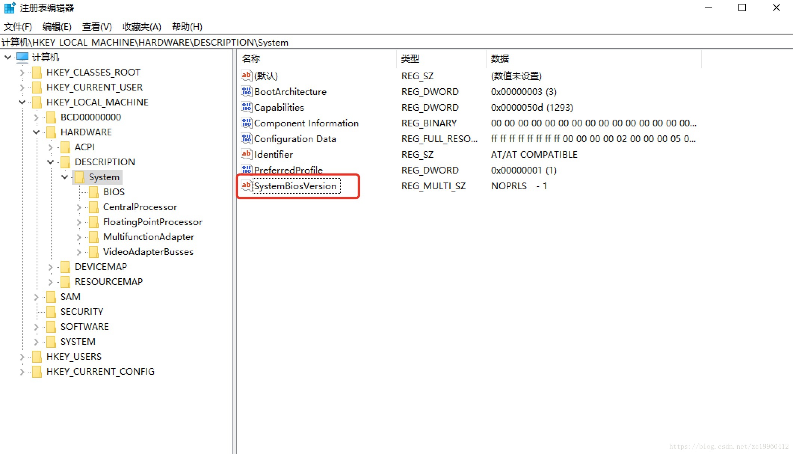
Task: Expand the SOFTWARE key chevron
Action: (36, 327)
